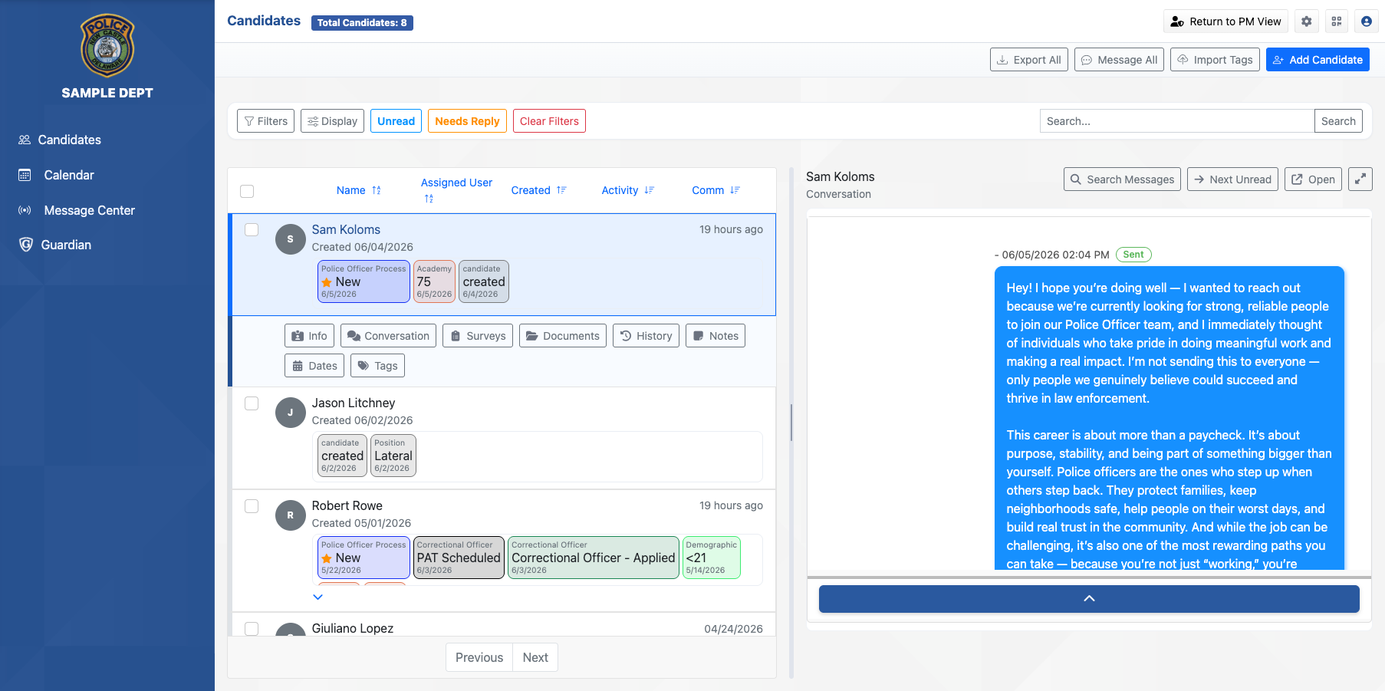Viewport: 1385px width, 691px height.
Task: Open the grid apps icon in header
Action: 1337,21
